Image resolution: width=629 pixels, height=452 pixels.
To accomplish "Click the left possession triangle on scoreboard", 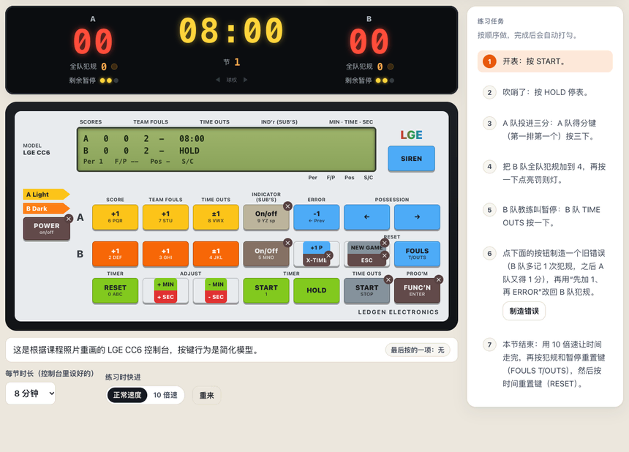I will (218, 80).
